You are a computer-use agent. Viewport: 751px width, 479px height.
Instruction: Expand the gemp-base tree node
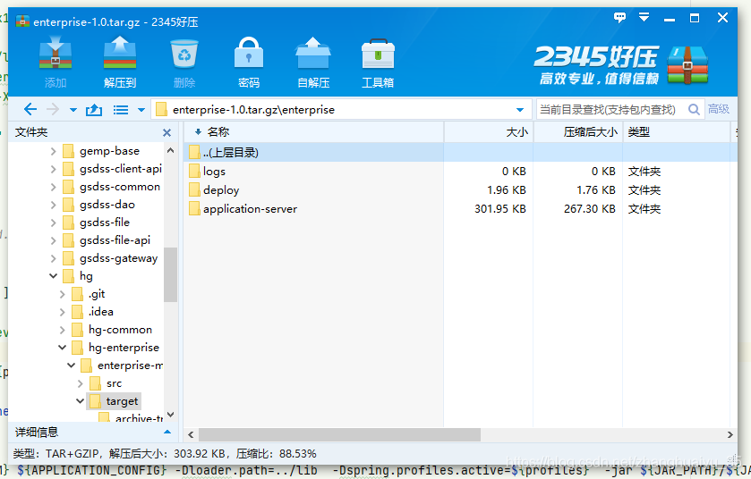pos(53,151)
